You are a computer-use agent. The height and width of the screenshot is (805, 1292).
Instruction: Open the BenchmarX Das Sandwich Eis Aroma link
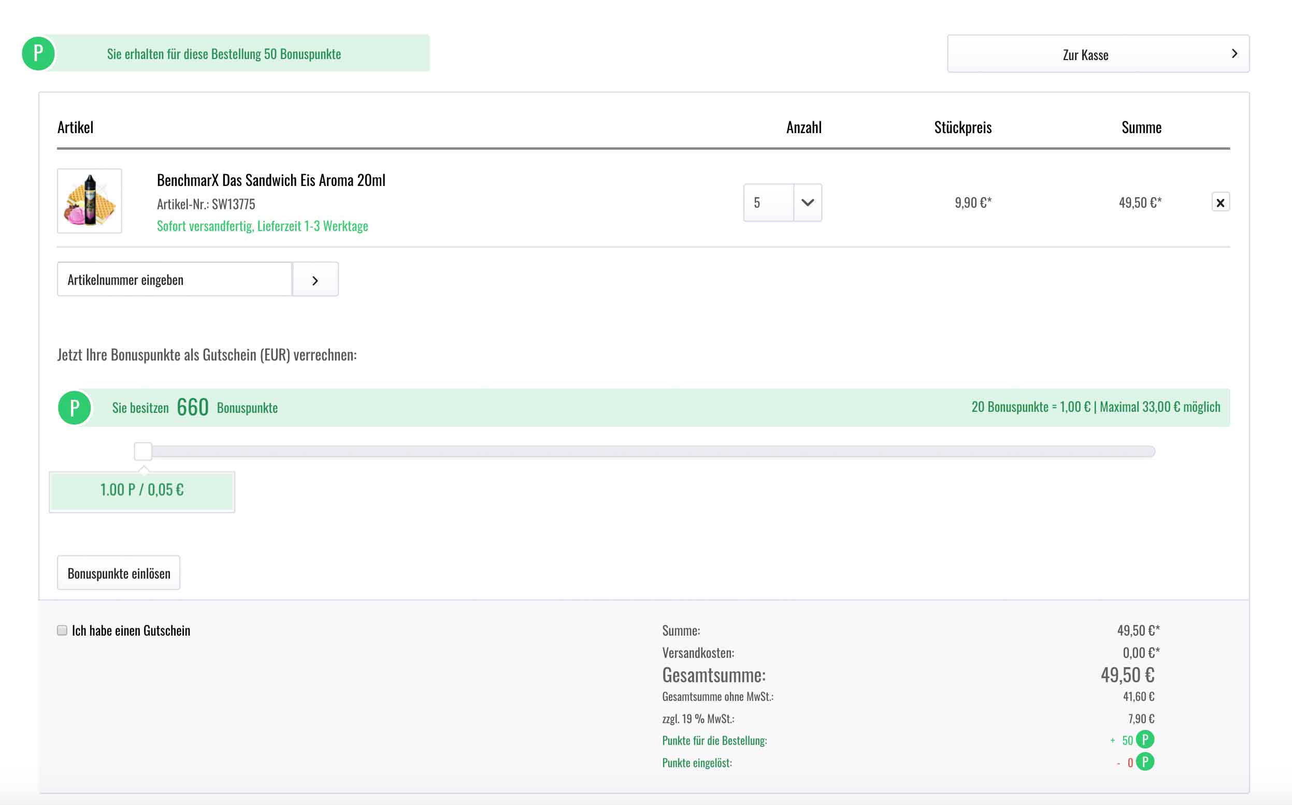pyautogui.click(x=271, y=180)
